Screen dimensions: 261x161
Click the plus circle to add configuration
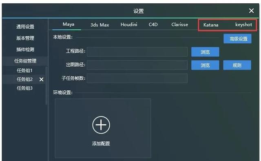pyautogui.click(x=101, y=125)
